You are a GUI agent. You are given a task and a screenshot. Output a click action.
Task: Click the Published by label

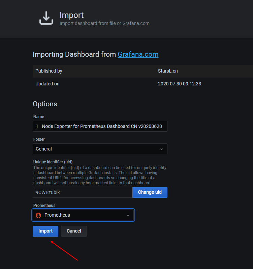tap(49, 71)
